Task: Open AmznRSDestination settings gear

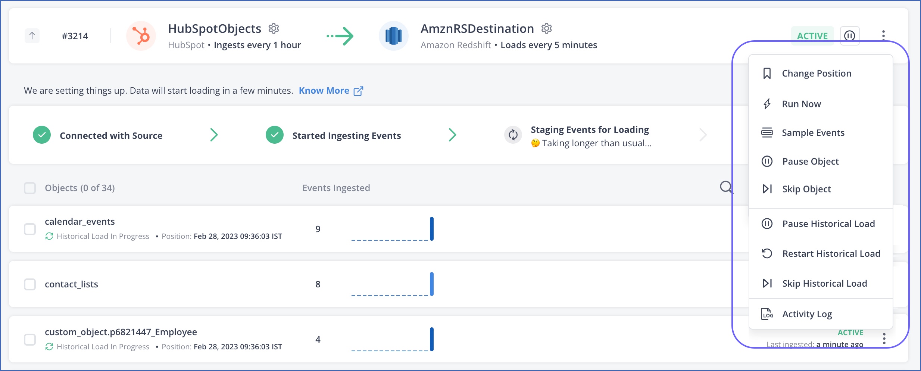Action: pos(547,28)
